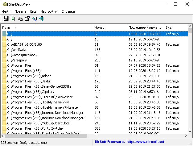The width and height of the screenshot is (193, 146).
Task: Click vertical scrollbar up arrow
Action: tap(190, 26)
